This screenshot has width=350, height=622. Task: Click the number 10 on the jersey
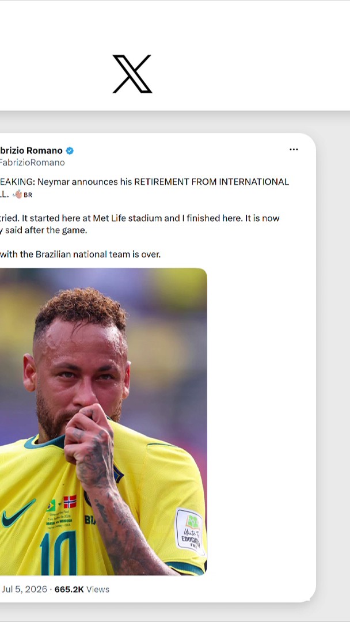58,553
